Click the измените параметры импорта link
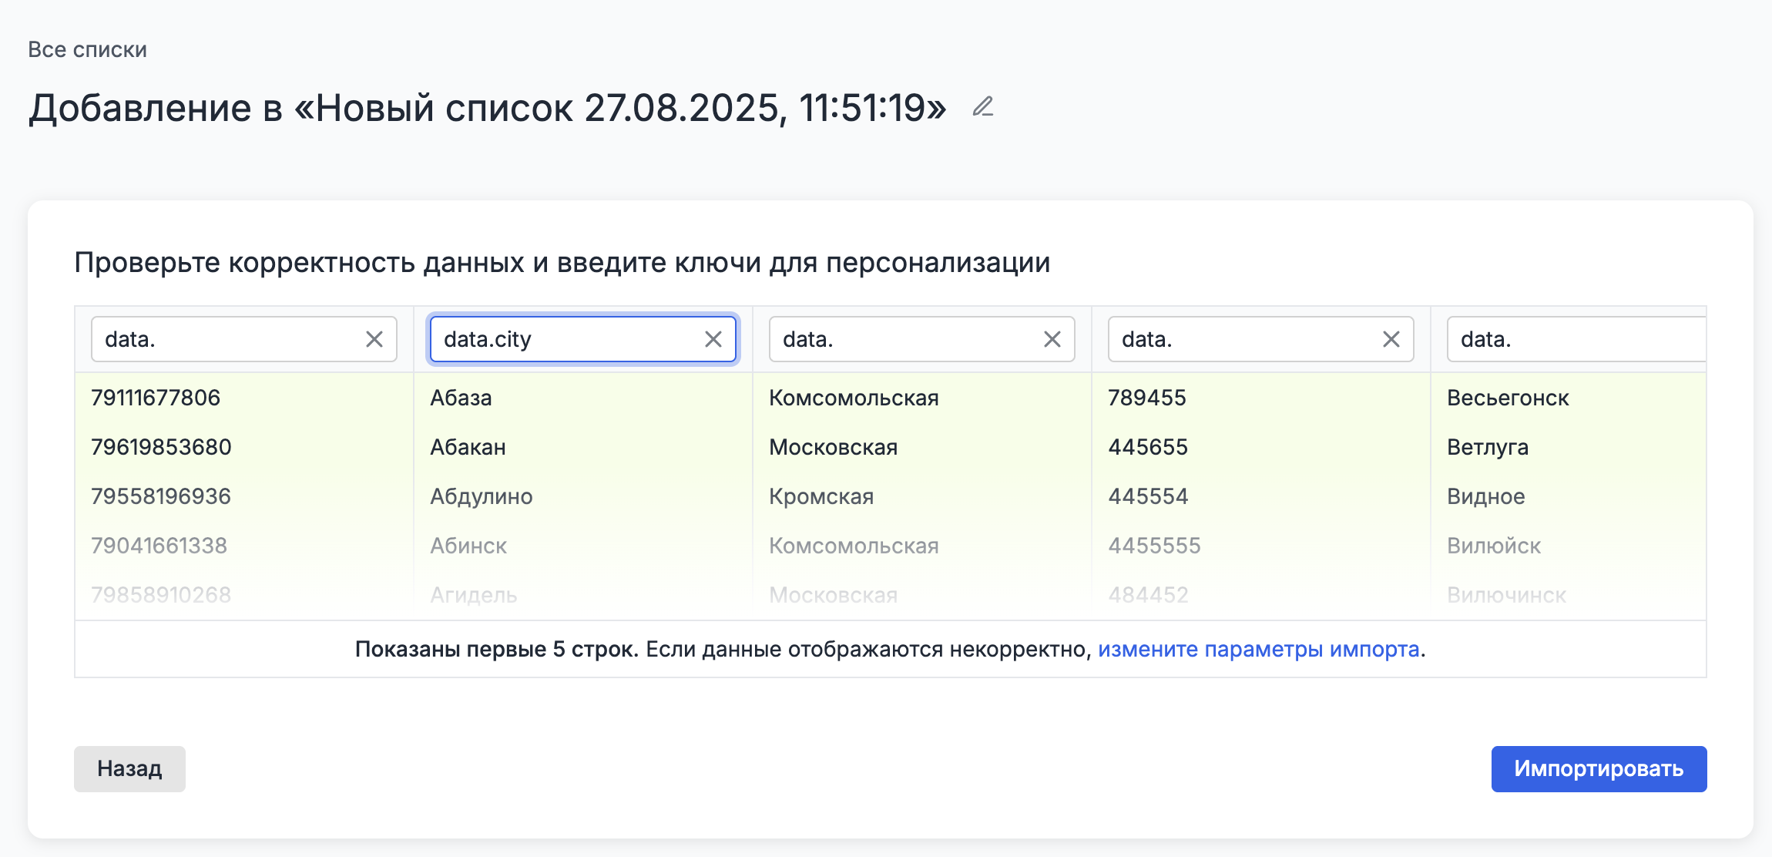The height and width of the screenshot is (857, 1772). pos(1258,649)
